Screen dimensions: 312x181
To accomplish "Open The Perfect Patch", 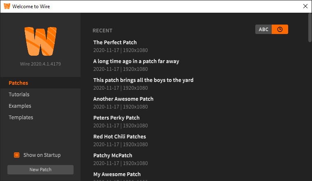I will (115, 43).
